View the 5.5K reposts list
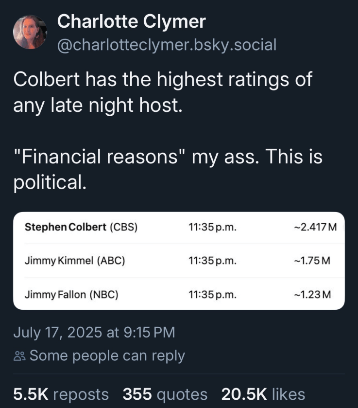This screenshot has height=408, width=358. [x=61, y=394]
